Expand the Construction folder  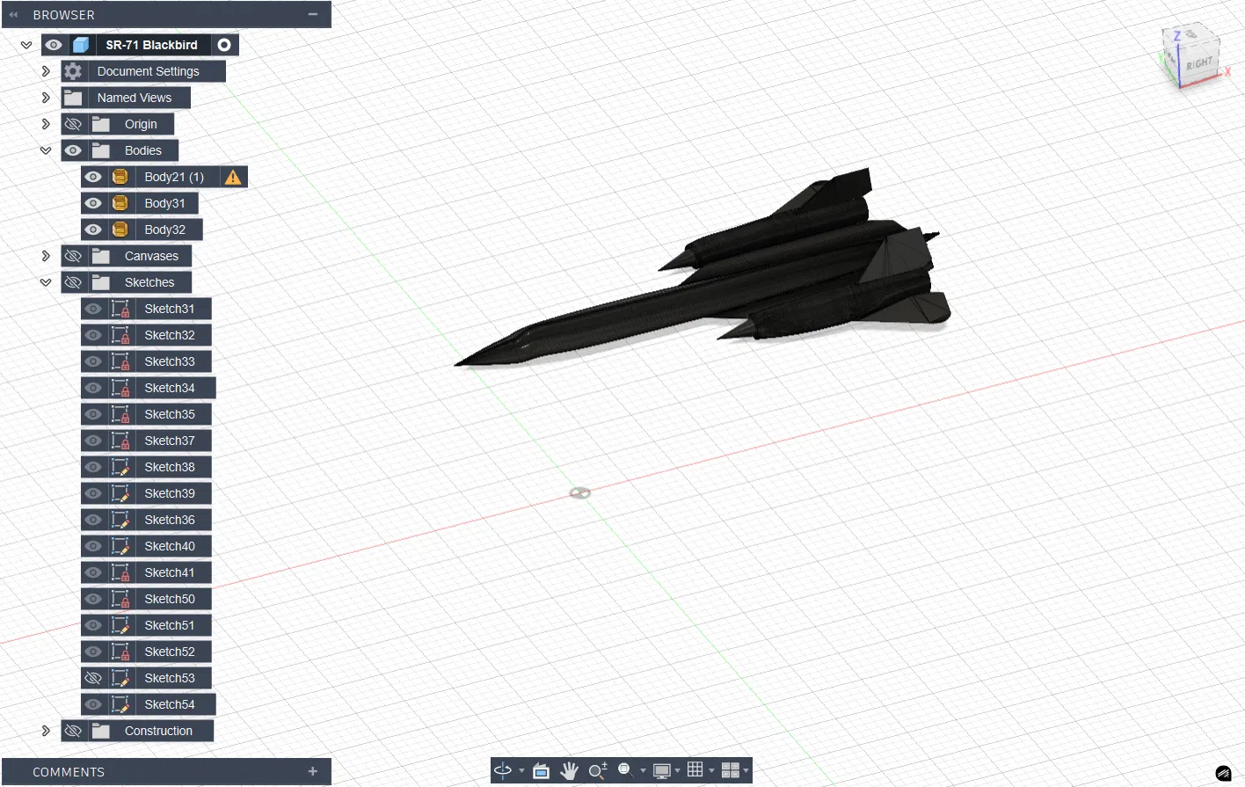[x=46, y=731]
